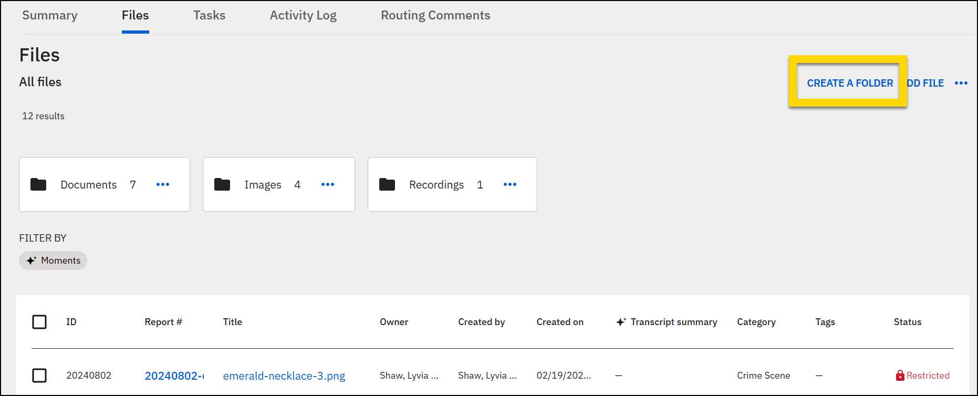
Task: Open more file actions beside Add File
Action: 961,83
